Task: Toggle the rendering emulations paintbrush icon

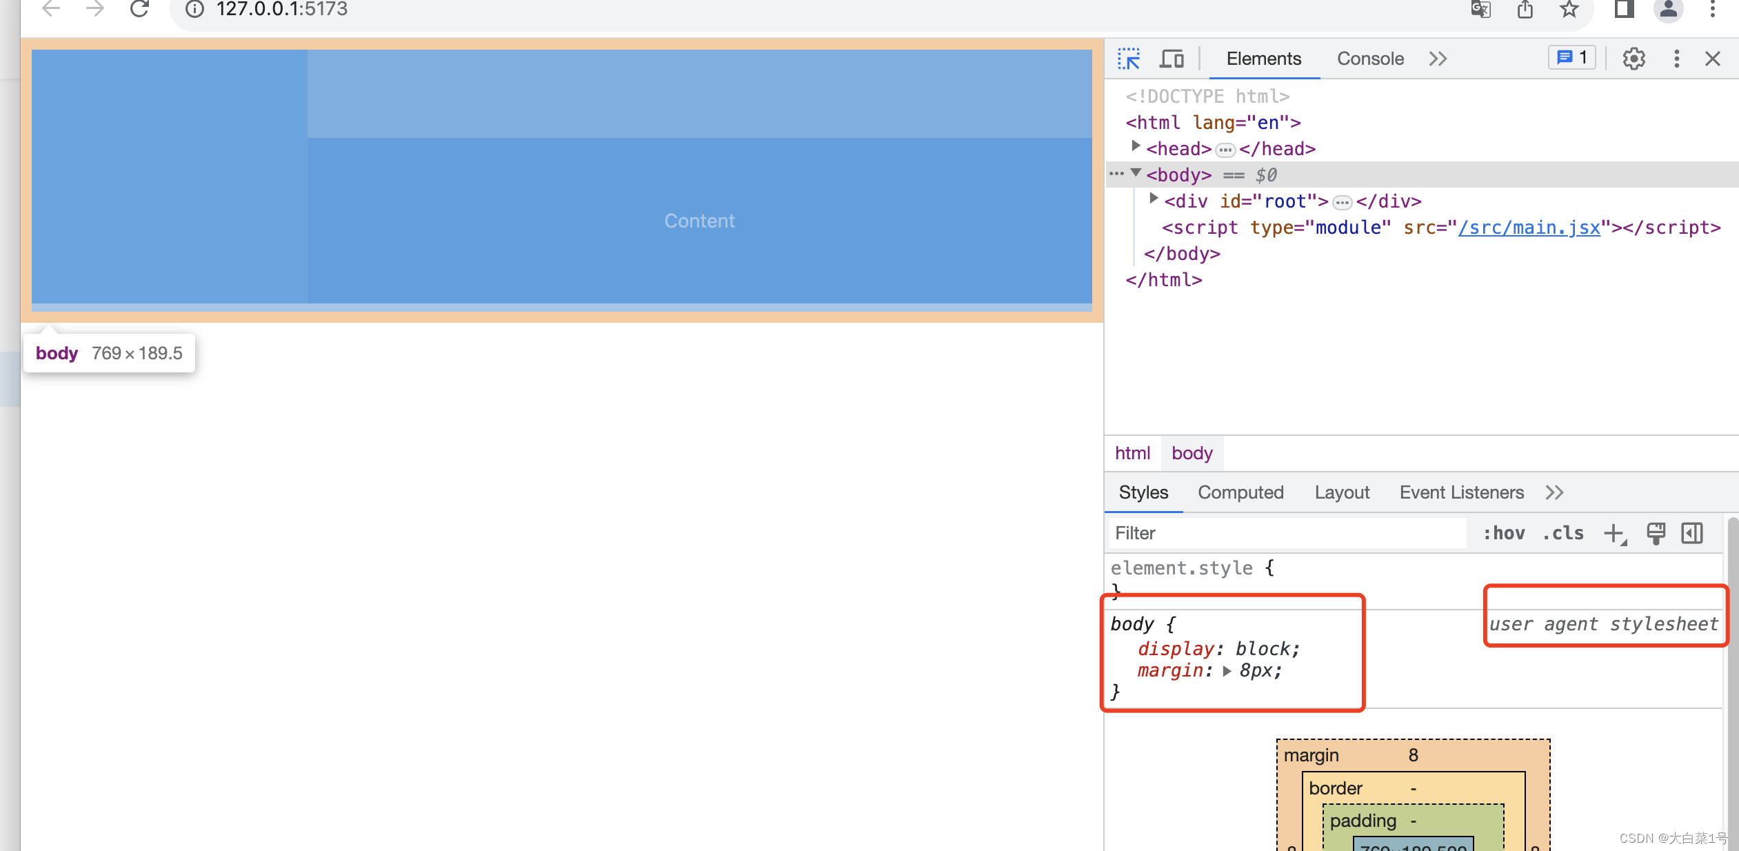Action: click(x=1656, y=533)
